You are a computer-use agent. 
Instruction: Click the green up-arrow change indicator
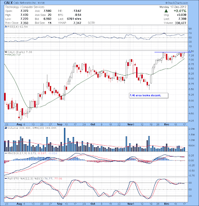(166, 11)
